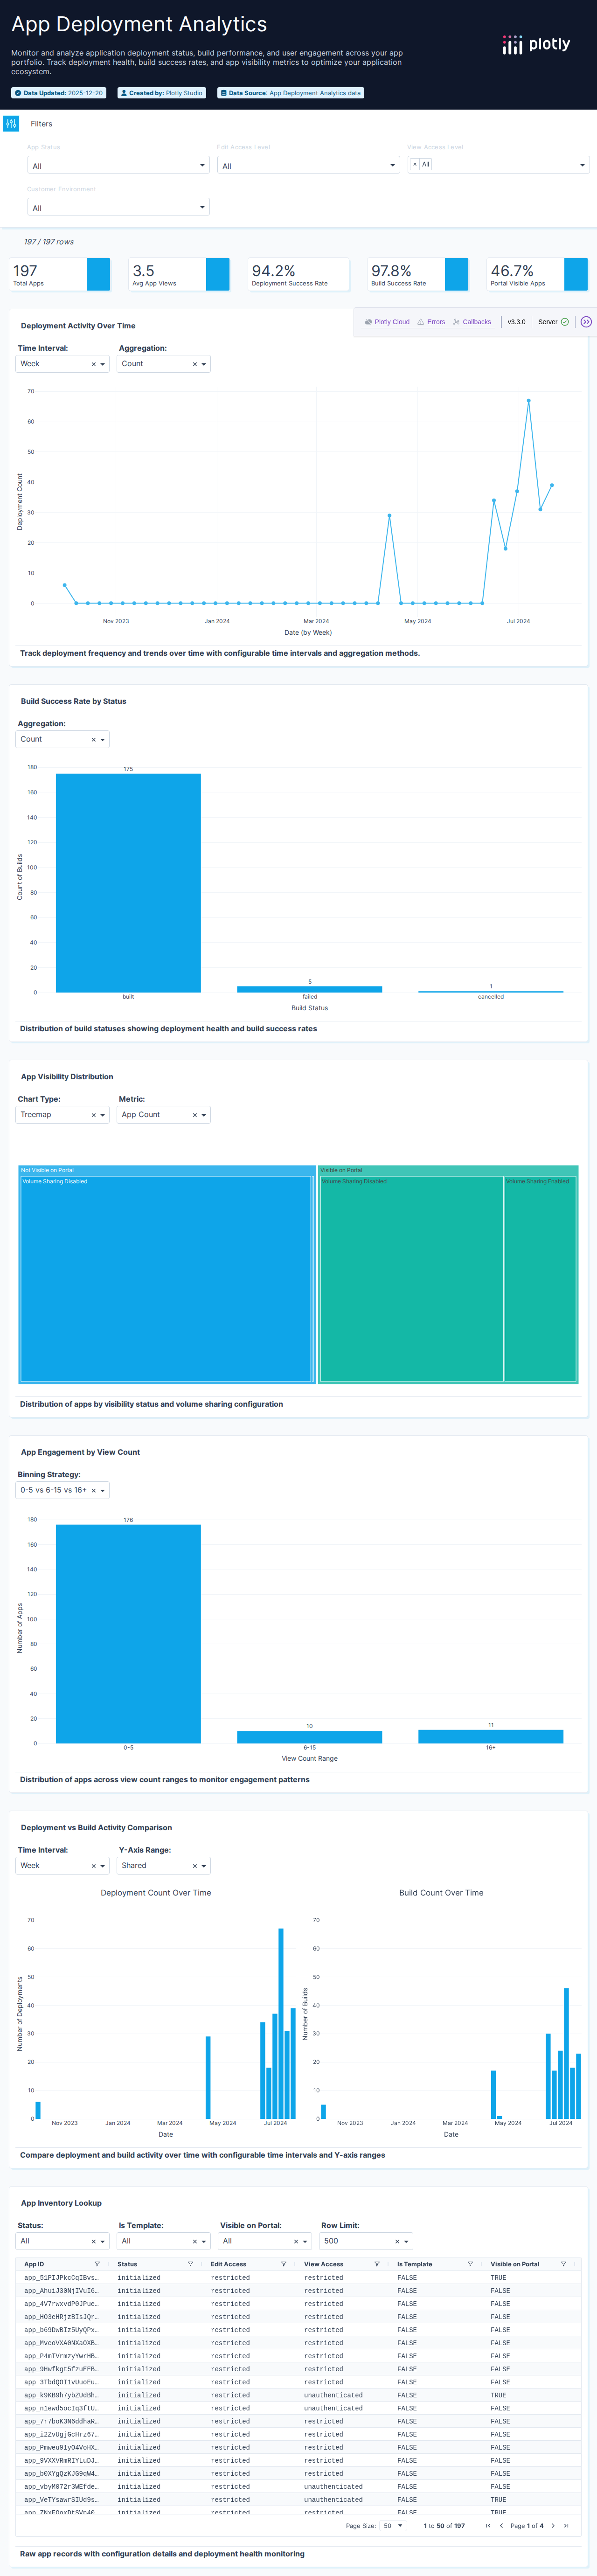597x2576 pixels.
Task: Click the app_51PIJPkcCqIBvs row cell
Action: coord(62,2278)
